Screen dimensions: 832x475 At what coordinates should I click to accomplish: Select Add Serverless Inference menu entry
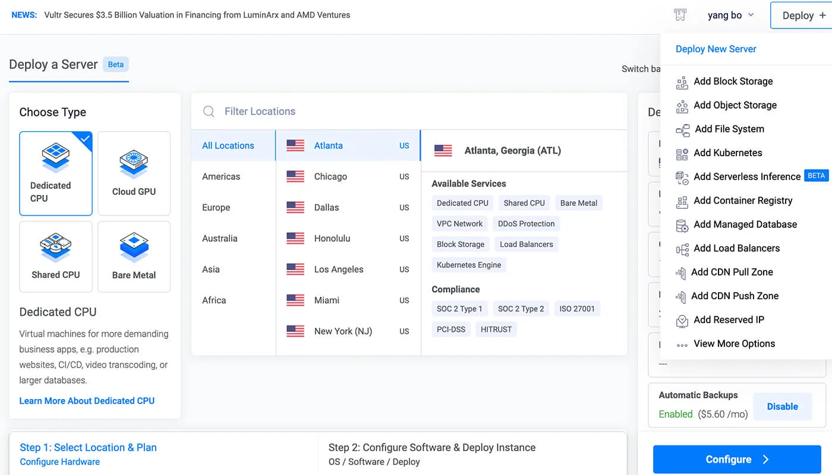pyautogui.click(x=746, y=177)
